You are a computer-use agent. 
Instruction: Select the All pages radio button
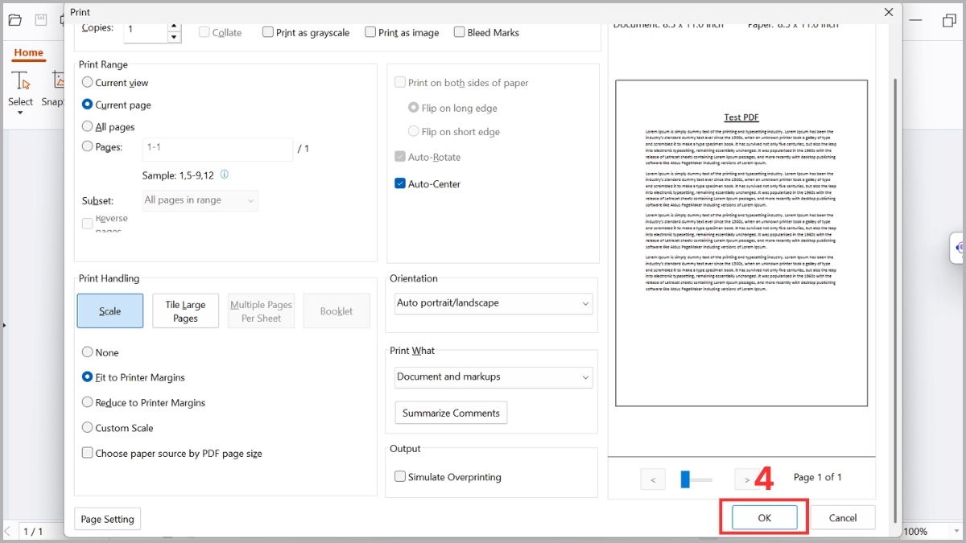pyautogui.click(x=89, y=126)
